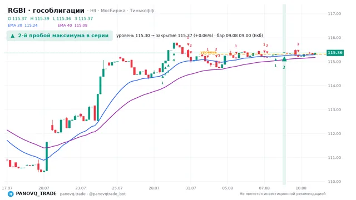Viewport: 356px width, 200px height.
Task: Open the '2-й пробой максимума в серии' badge
Action: click(x=60, y=36)
